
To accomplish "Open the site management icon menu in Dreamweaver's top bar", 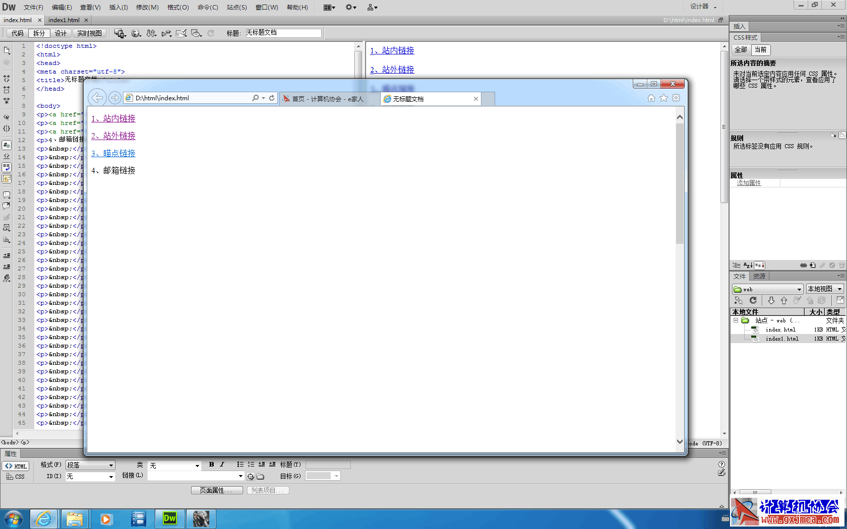I will tap(373, 8).
